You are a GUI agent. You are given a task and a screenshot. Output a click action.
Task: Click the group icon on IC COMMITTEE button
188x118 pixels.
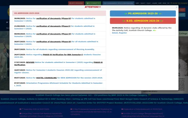coord(88,3)
